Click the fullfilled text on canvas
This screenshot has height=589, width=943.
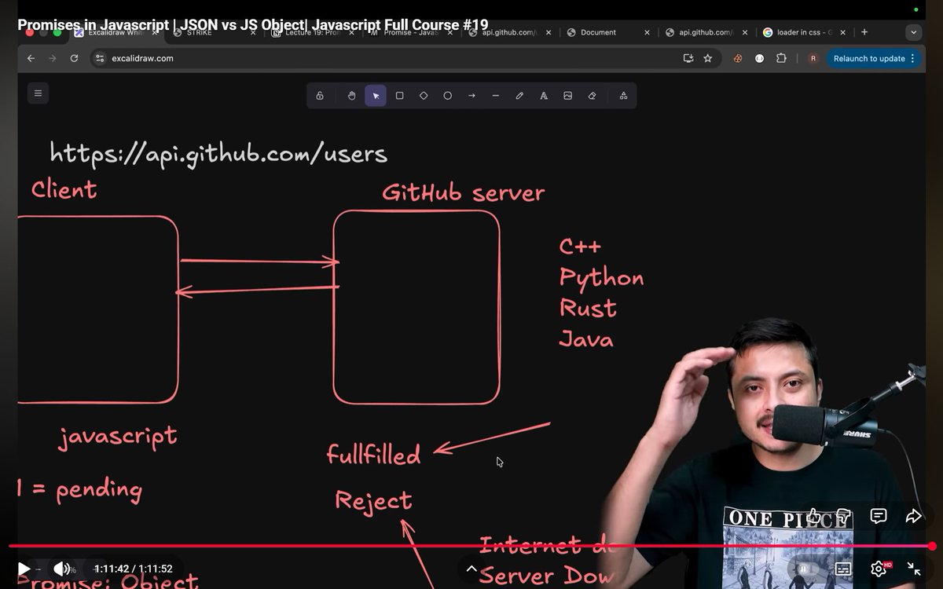(x=373, y=454)
